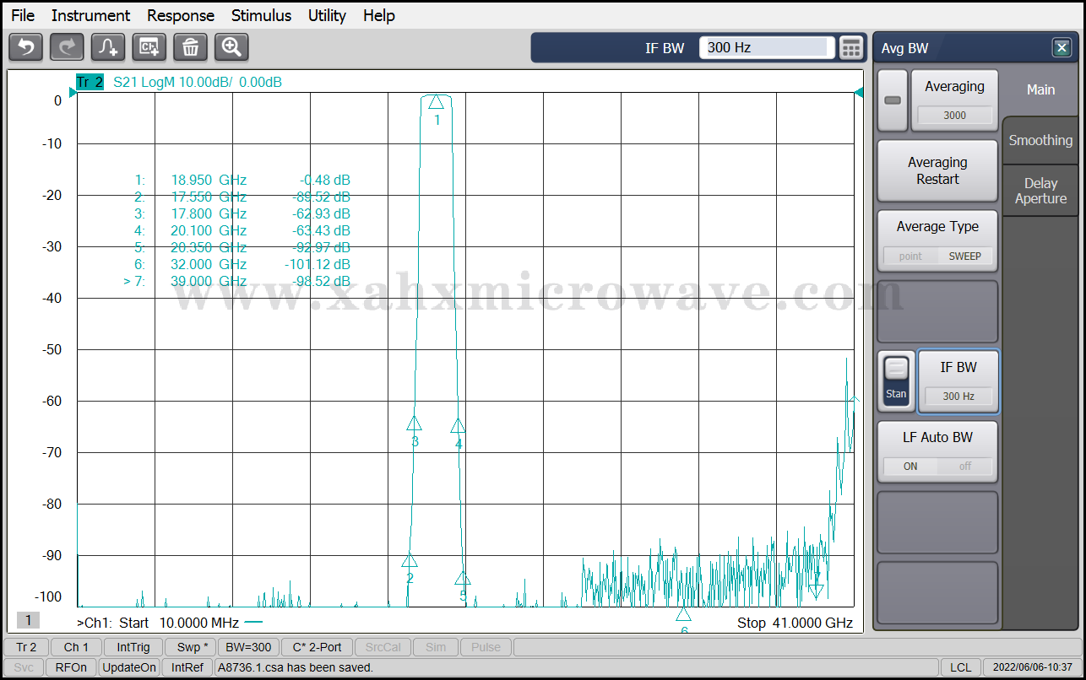Click the window number 1 box
1086x680 pixels.
tap(28, 620)
